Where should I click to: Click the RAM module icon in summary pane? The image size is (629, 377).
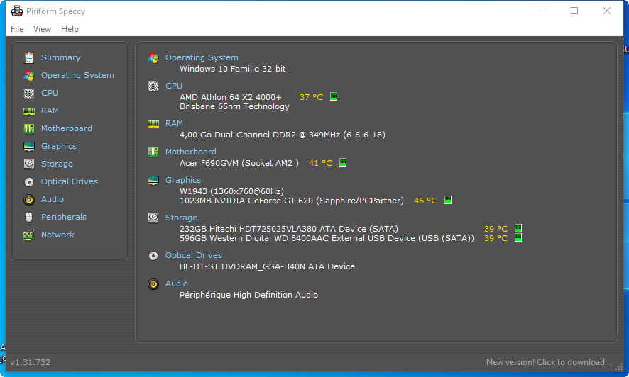(153, 124)
